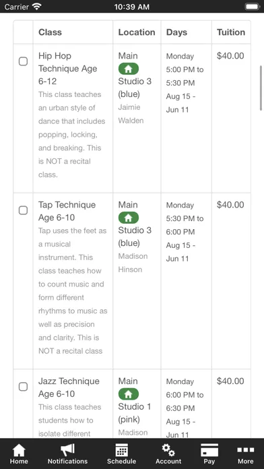Tap green home badge for Tap Technique class
The height and width of the screenshot is (469, 264).
[128, 218]
